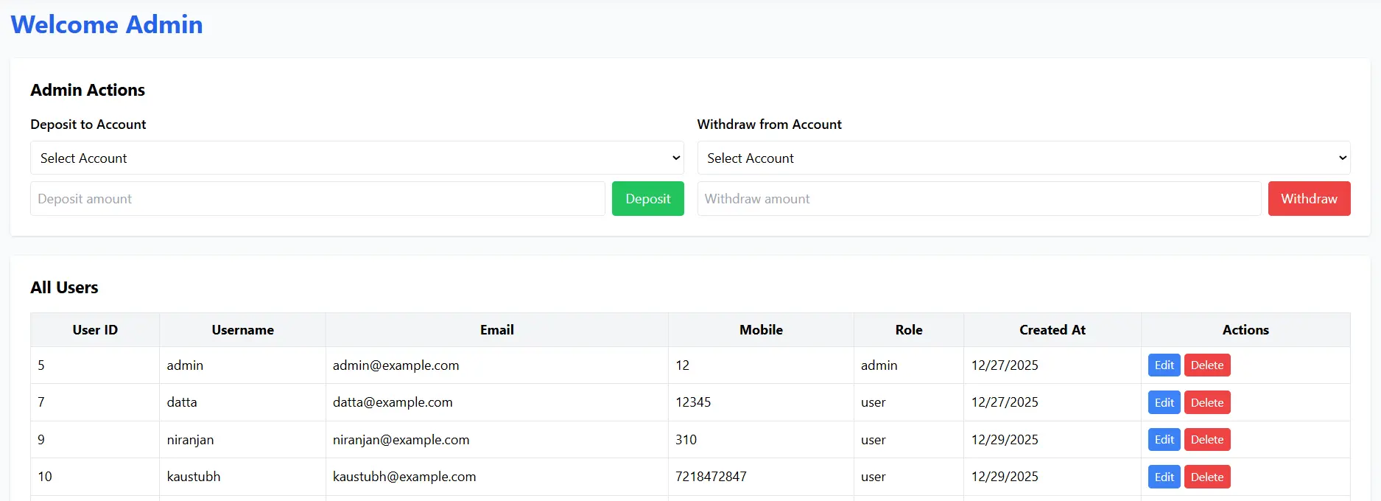Select the kaustubh@example.com email cell
Viewport: 1381px width, 501px height.
(x=404, y=477)
